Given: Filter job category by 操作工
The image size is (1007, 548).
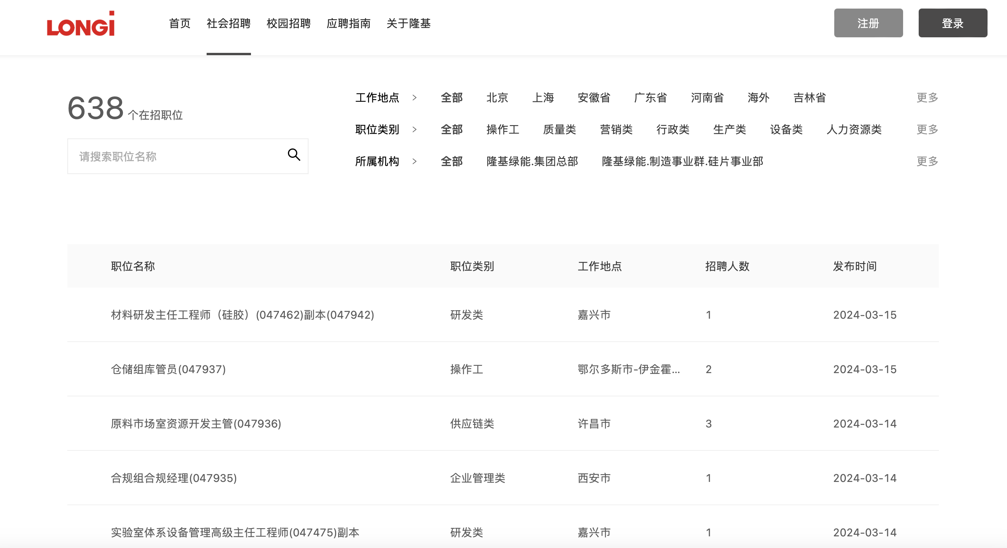Looking at the screenshot, I should click(502, 130).
